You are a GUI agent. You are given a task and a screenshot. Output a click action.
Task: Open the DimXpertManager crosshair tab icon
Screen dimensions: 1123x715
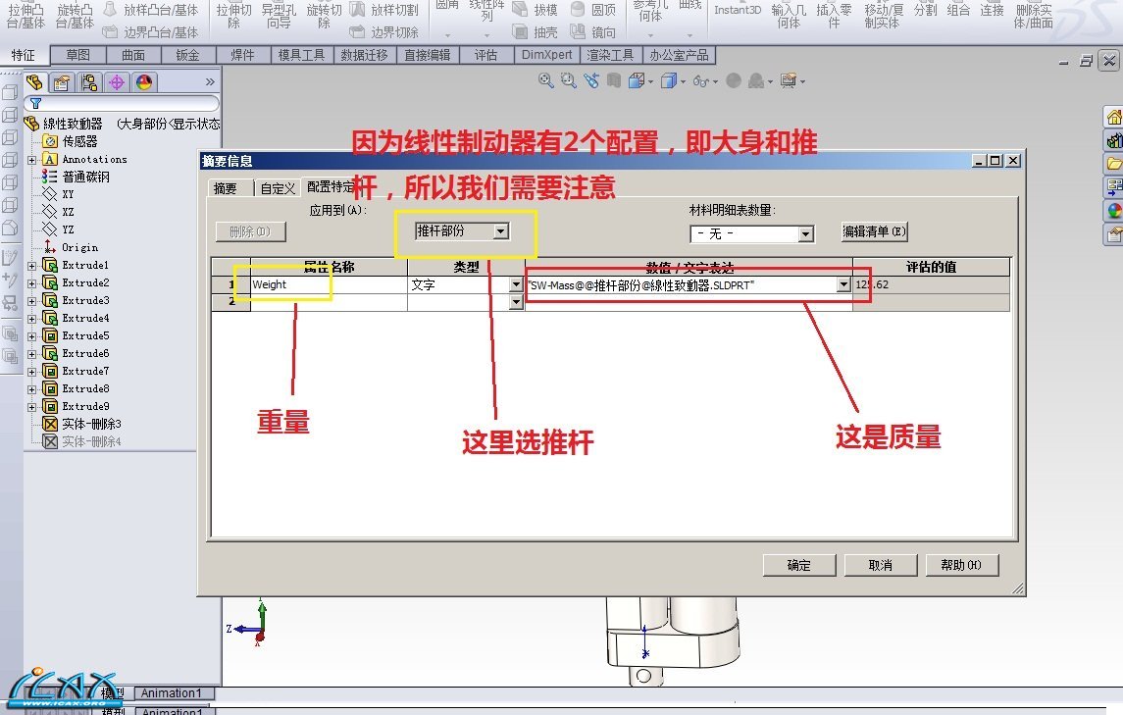coord(116,82)
